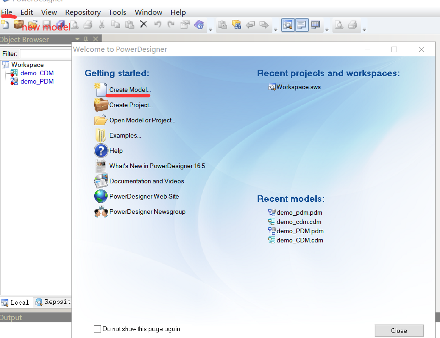
Task: Toggle the Result List view button
Action: tap(315, 25)
